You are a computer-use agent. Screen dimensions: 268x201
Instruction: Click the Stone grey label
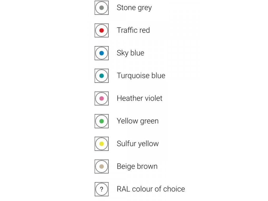pos(134,8)
